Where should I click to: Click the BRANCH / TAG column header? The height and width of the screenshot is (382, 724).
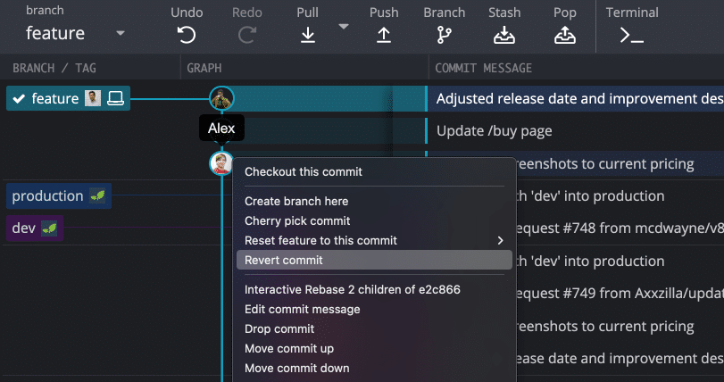pyautogui.click(x=54, y=69)
